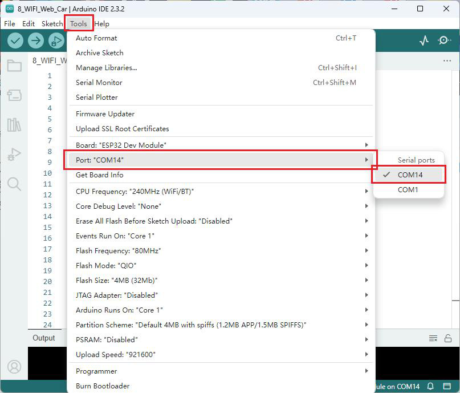Open the Serial Plotter waveform icon
The width and height of the screenshot is (460, 393).
[424, 40]
